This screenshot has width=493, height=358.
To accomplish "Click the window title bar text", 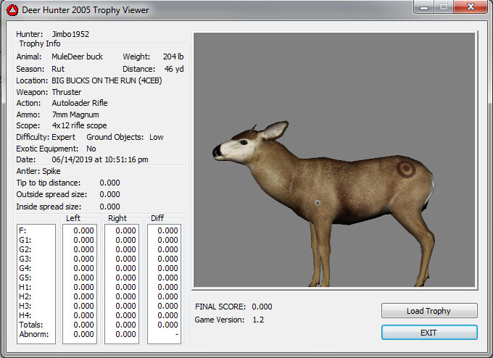I will pos(84,9).
